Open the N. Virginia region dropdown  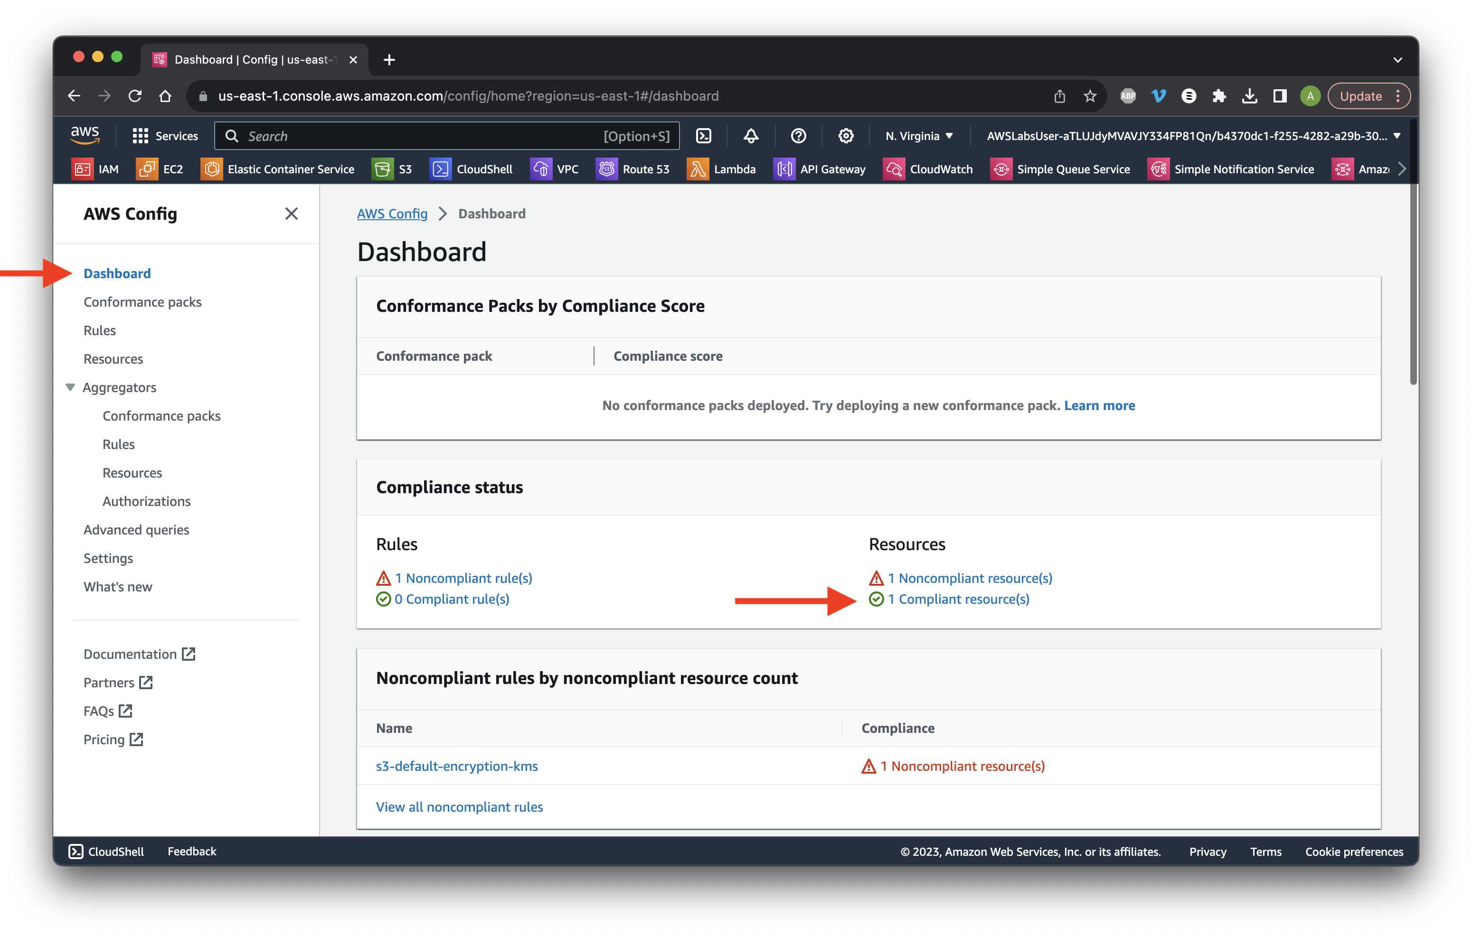click(x=919, y=136)
